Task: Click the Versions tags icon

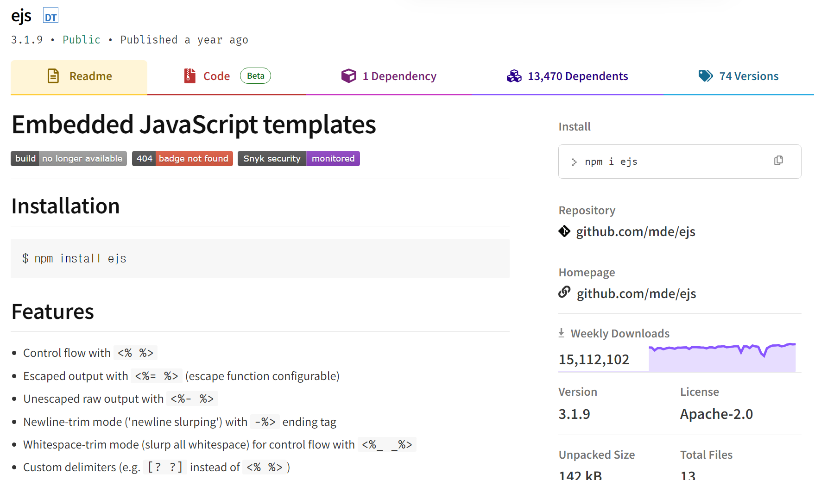Action: click(706, 76)
